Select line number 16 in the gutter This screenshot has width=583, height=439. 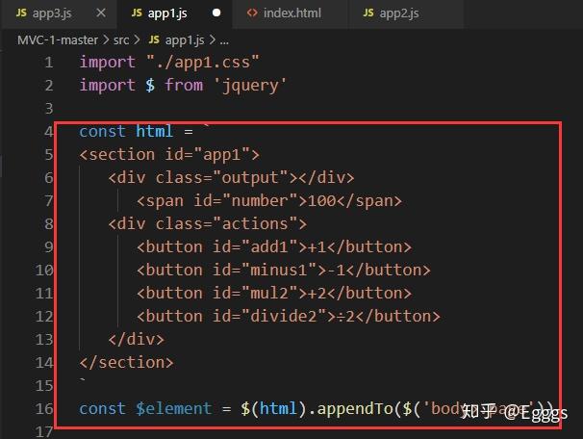(44, 408)
